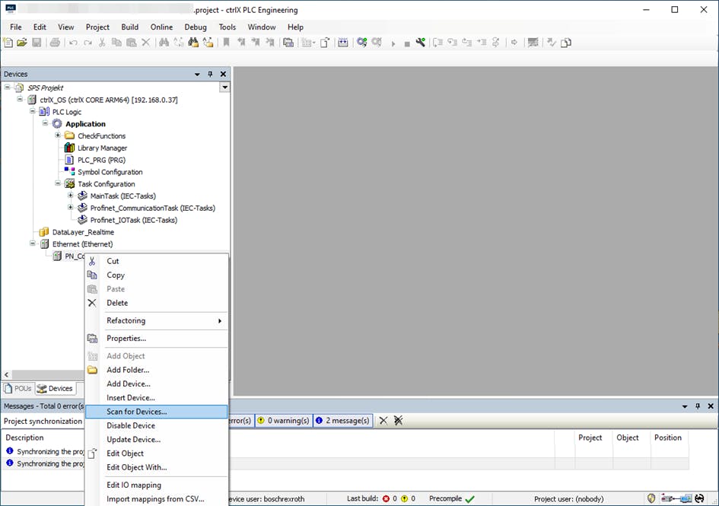Select PLC_PRG (PRG) in device tree
This screenshot has width=719, height=506.
click(x=101, y=160)
